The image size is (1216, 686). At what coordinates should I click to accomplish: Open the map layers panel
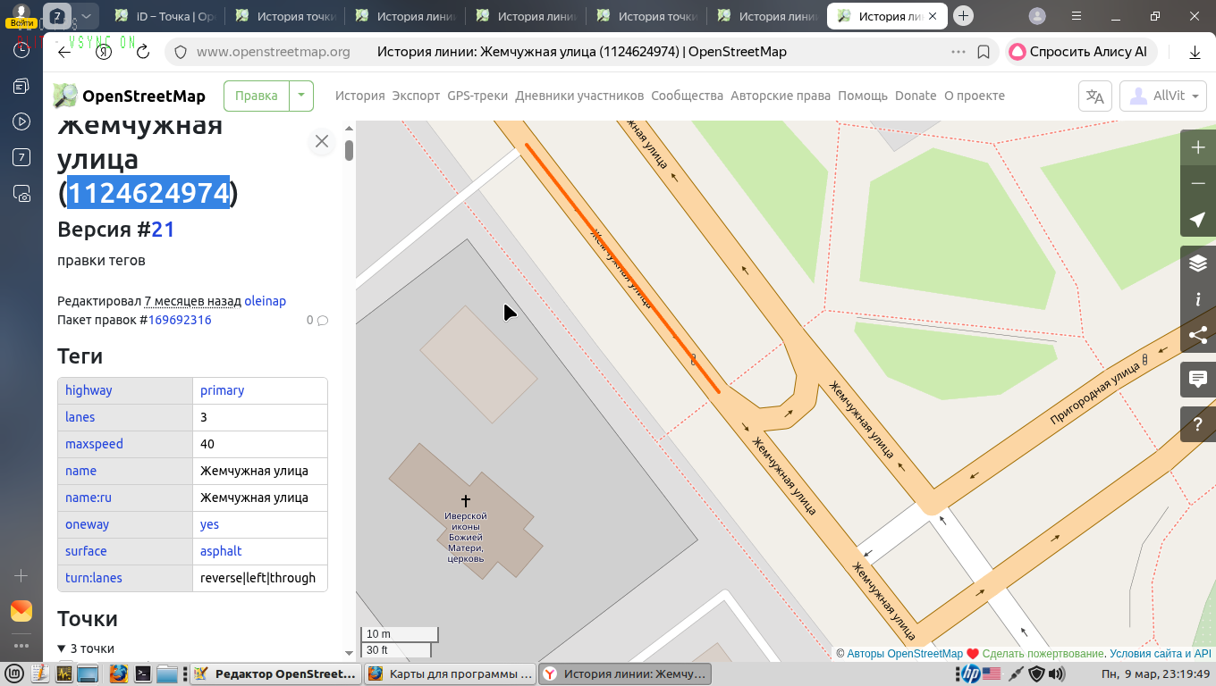pyautogui.click(x=1198, y=264)
